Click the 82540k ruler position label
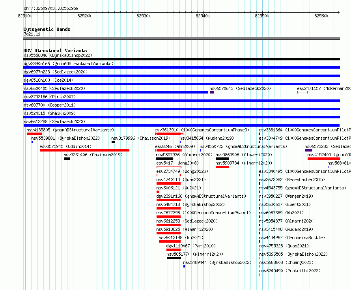 203,16
